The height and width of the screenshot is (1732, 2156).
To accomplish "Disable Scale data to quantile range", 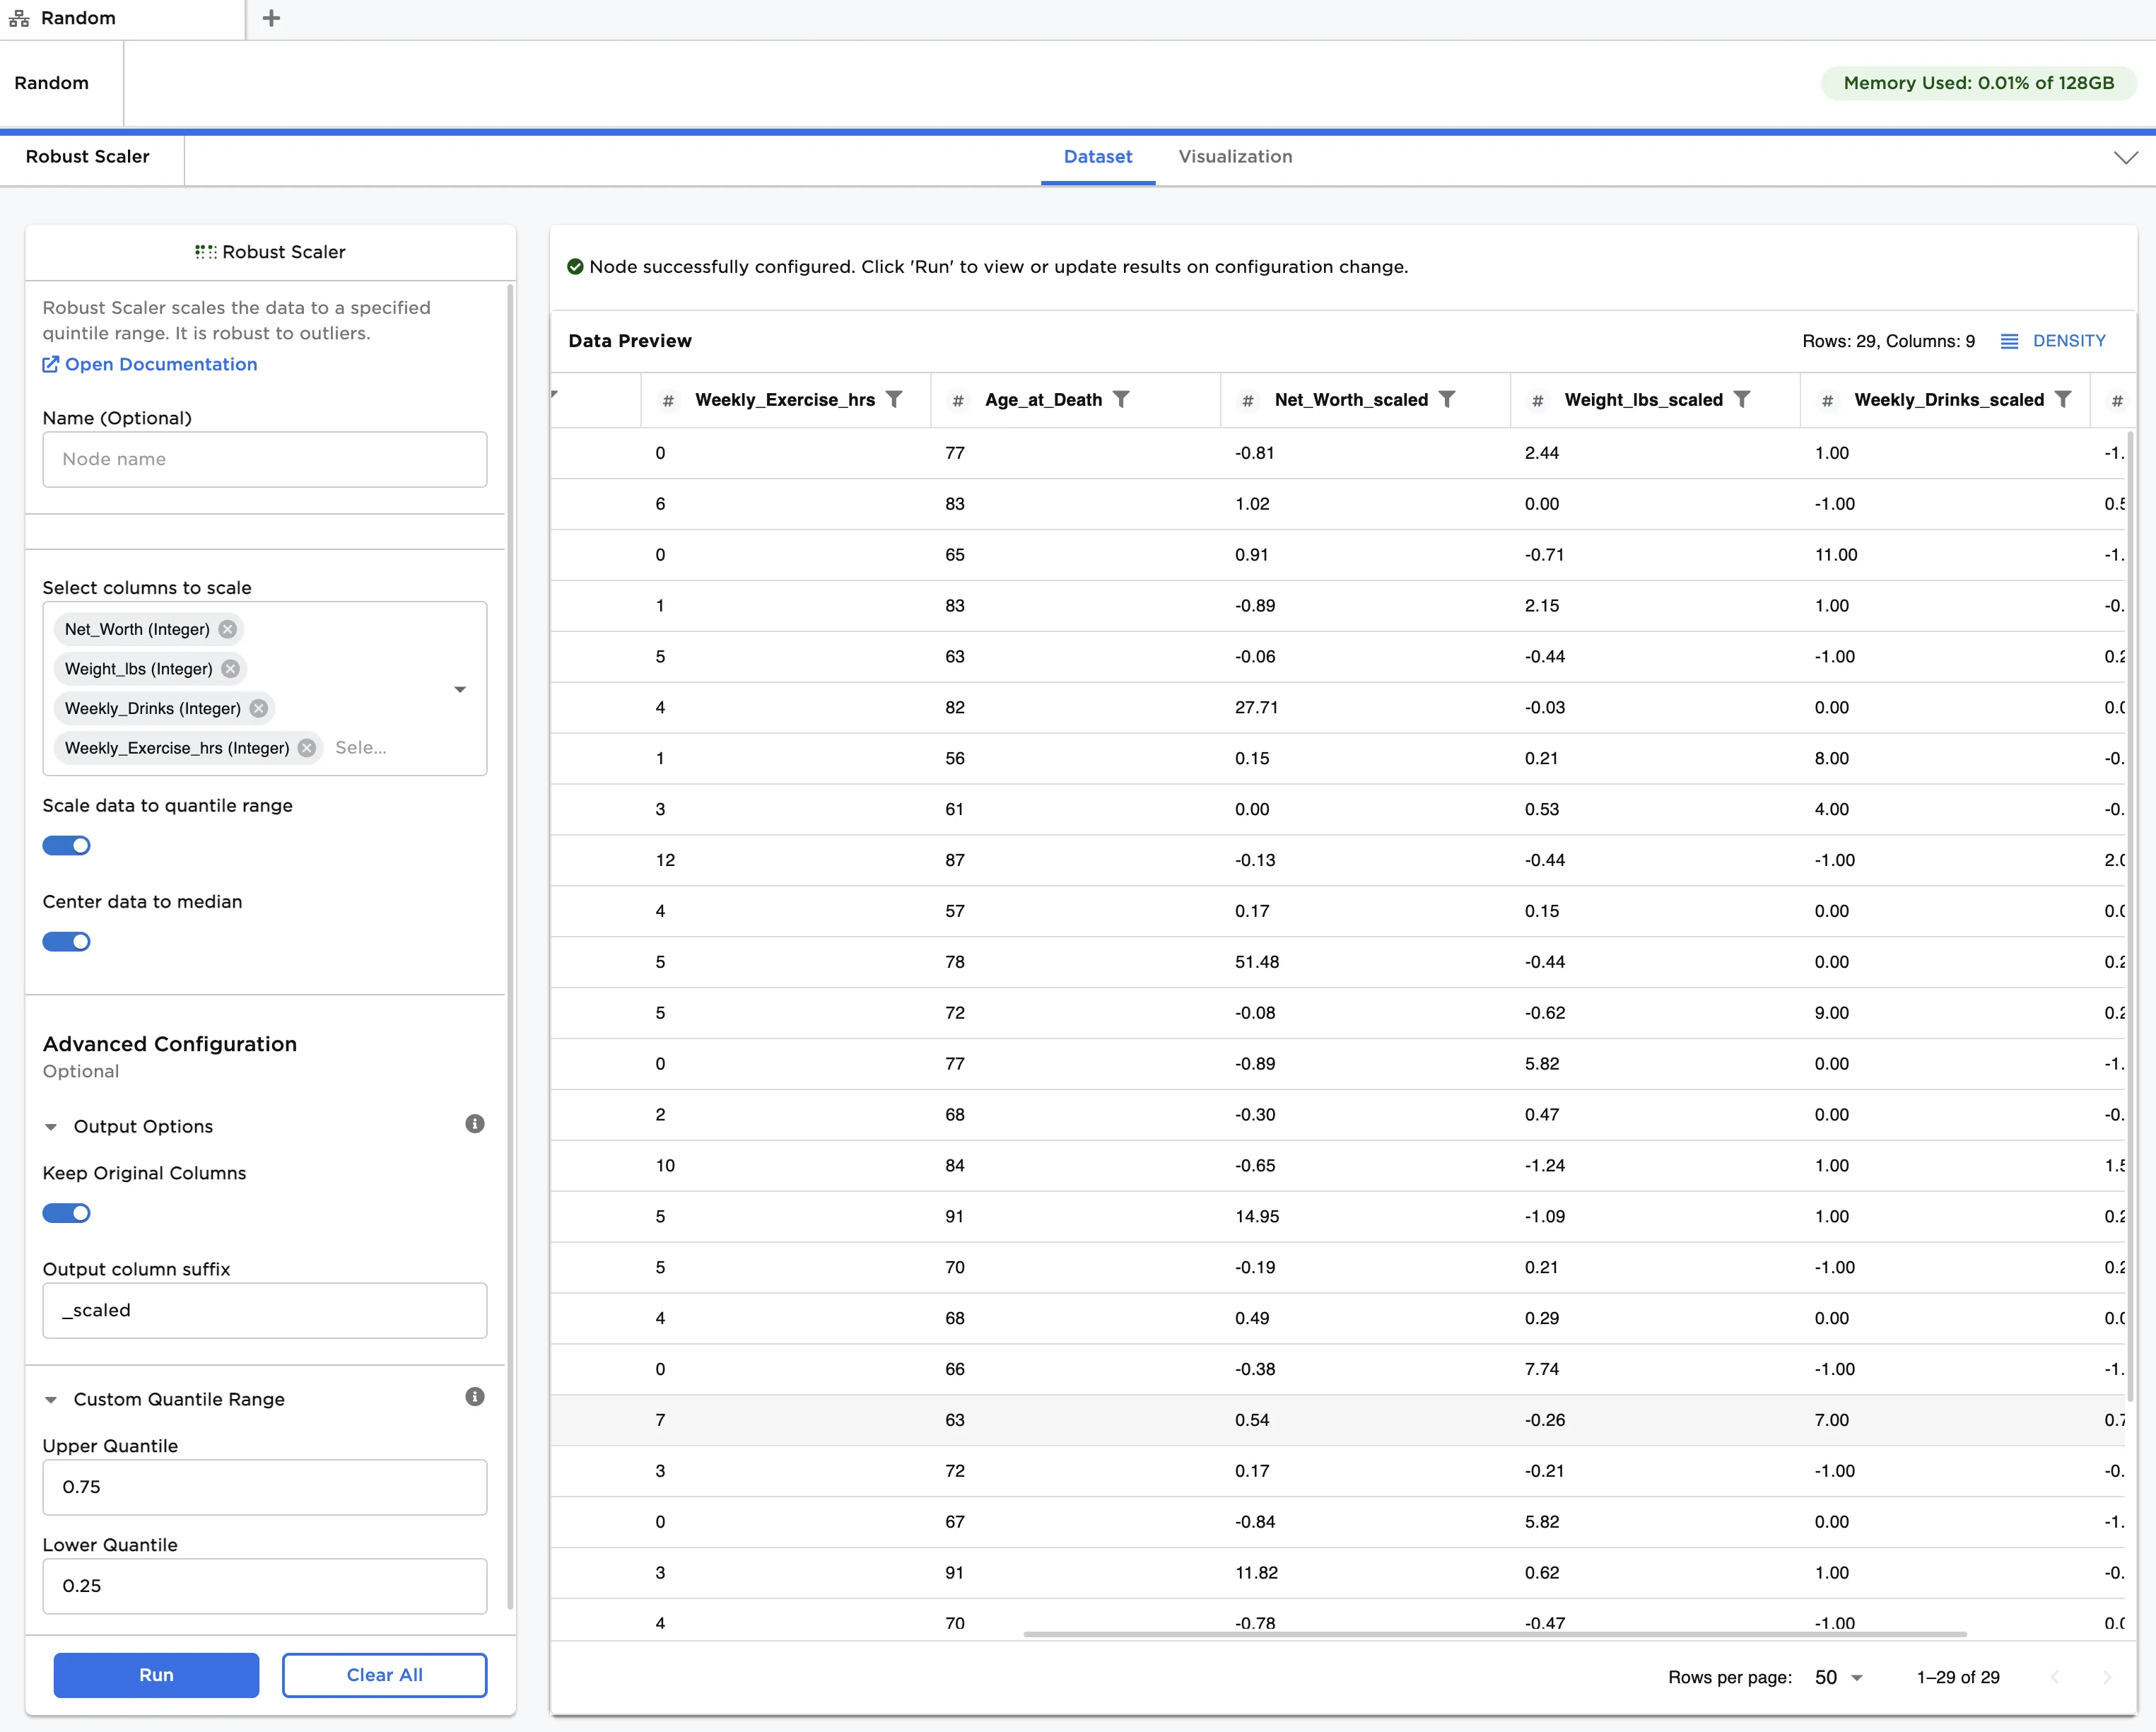I will (x=67, y=846).
